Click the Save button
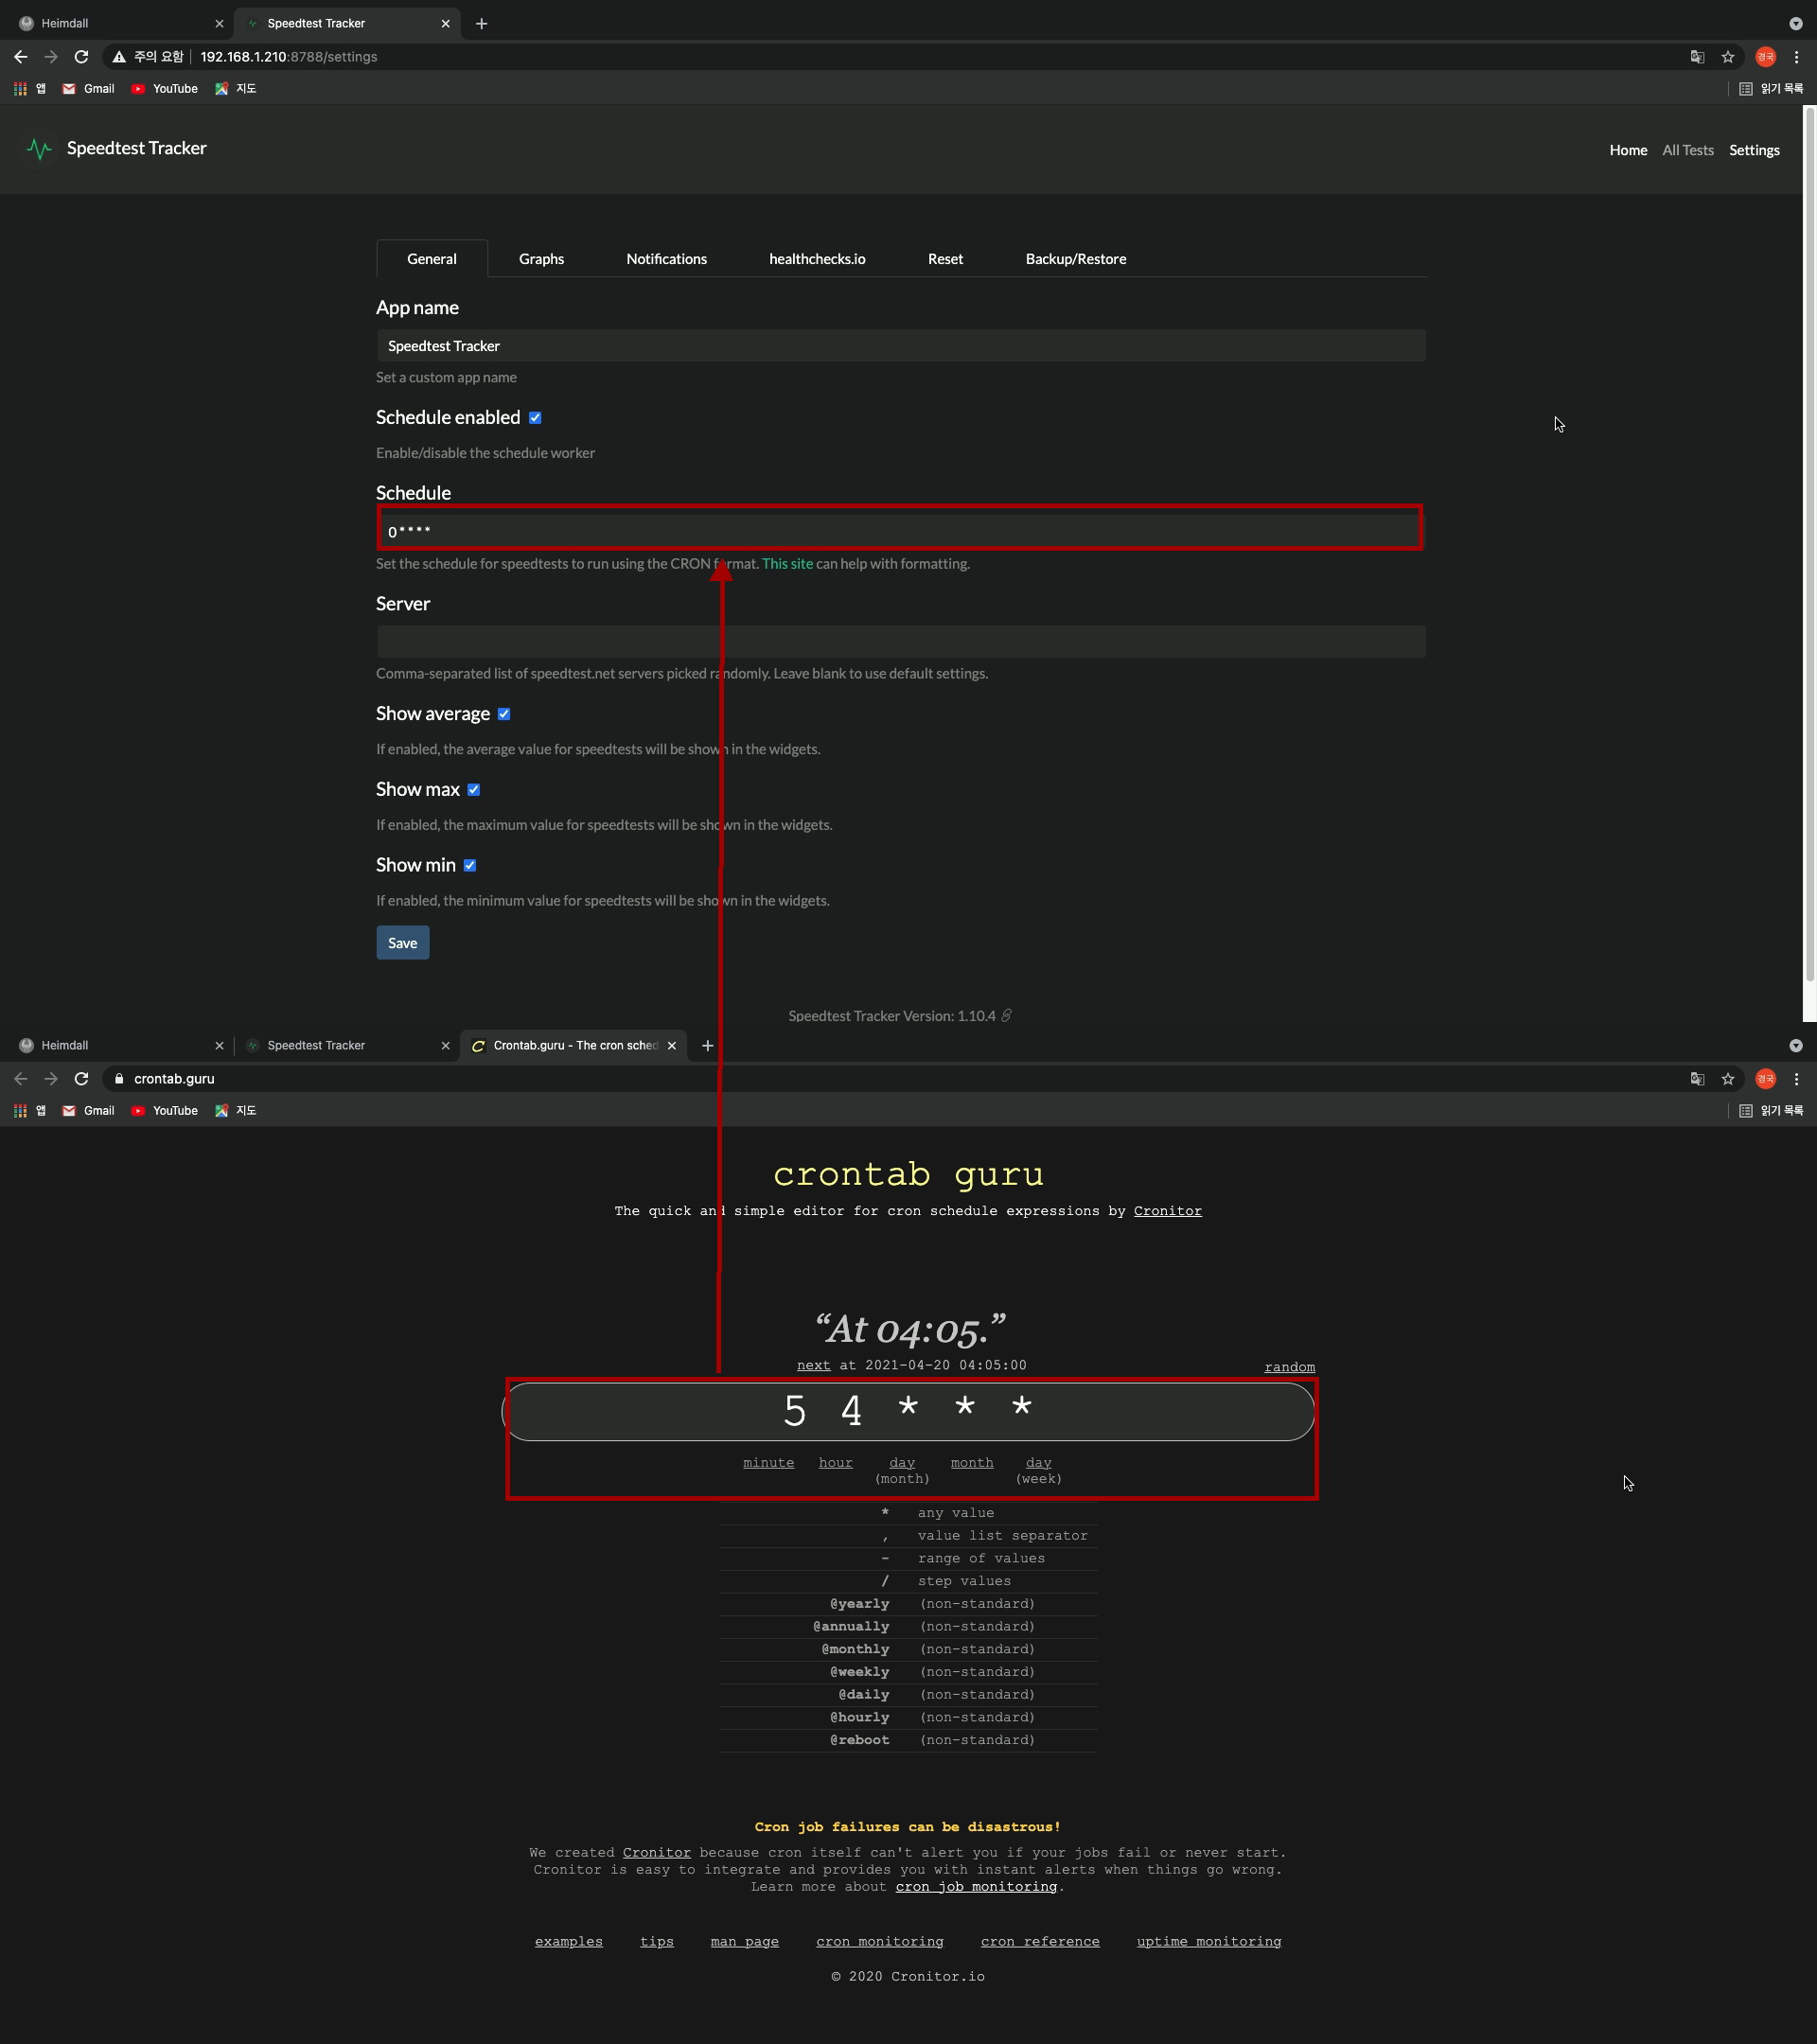The width and height of the screenshot is (1817, 2044). 402,943
